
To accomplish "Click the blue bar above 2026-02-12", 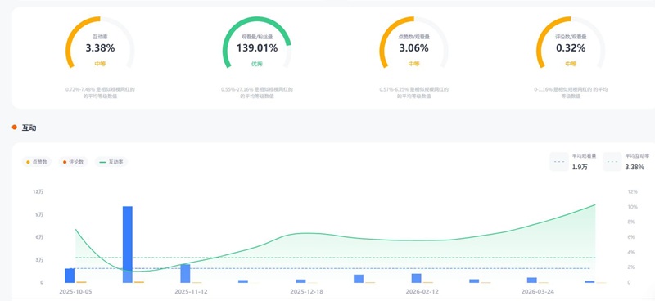I will click(x=417, y=278).
